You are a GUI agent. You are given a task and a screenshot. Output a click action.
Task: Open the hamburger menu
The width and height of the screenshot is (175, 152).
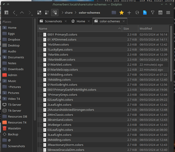pos(168,12)
